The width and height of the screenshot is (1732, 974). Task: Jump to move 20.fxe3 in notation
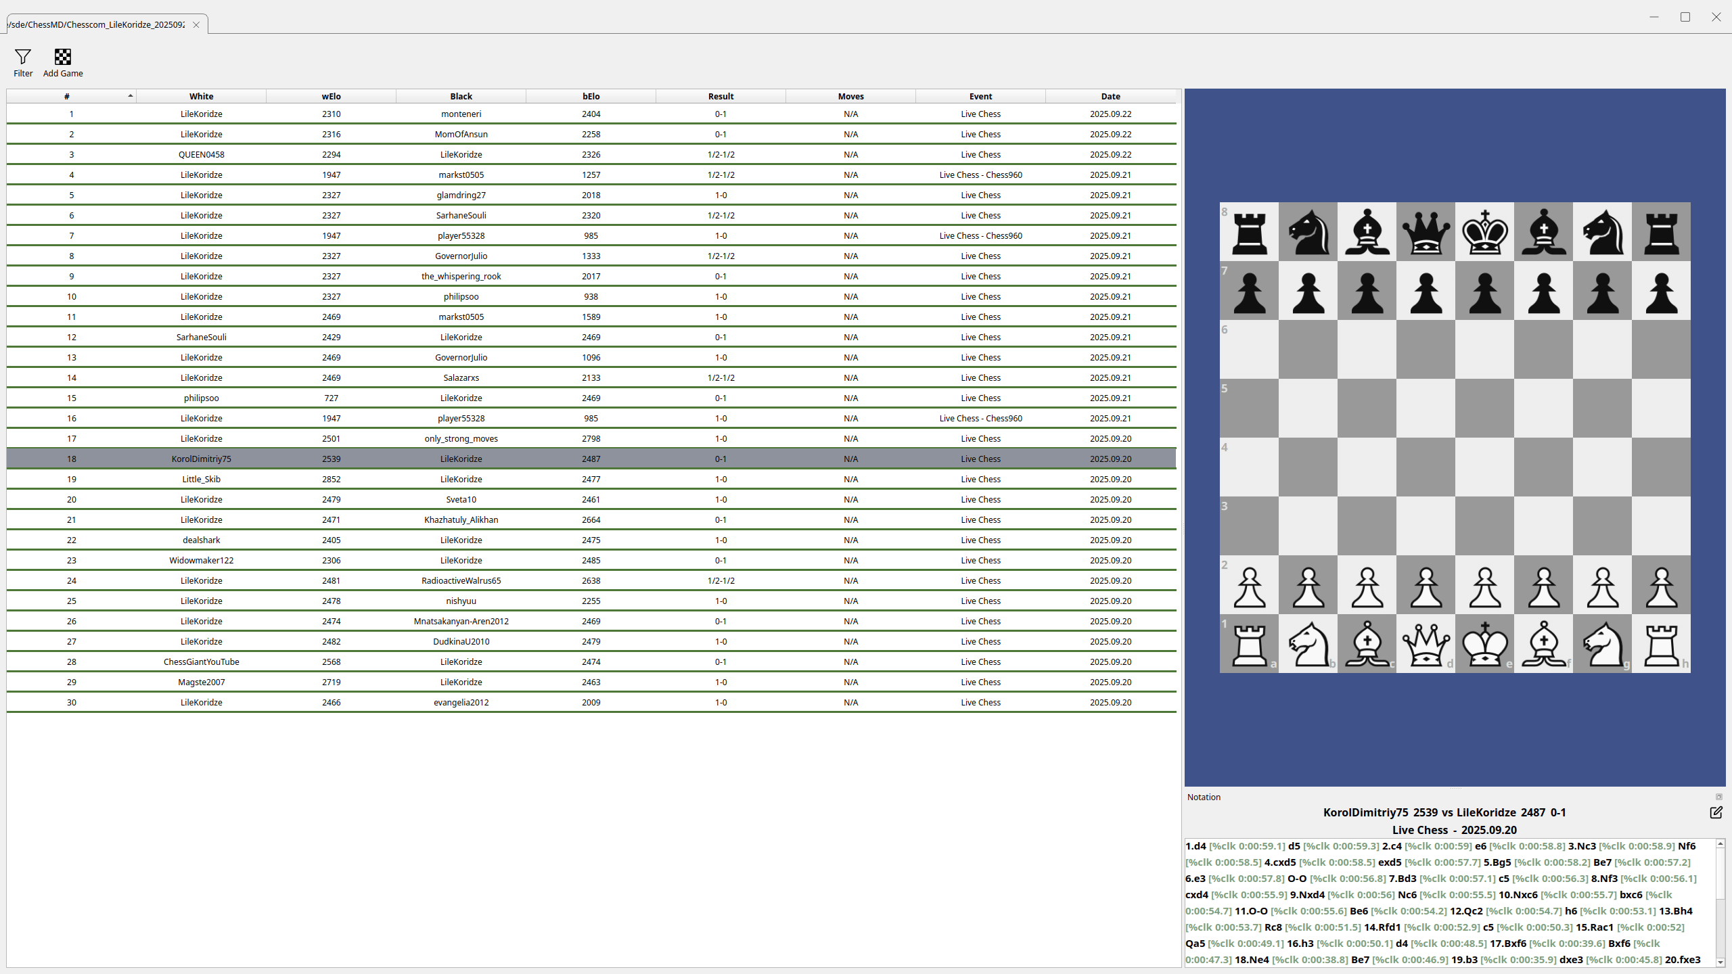tap(1683, 960)
